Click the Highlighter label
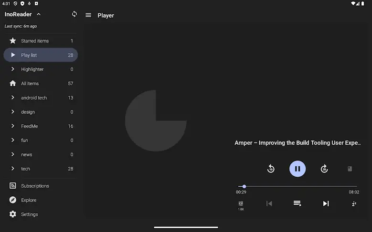 [32, 70]
